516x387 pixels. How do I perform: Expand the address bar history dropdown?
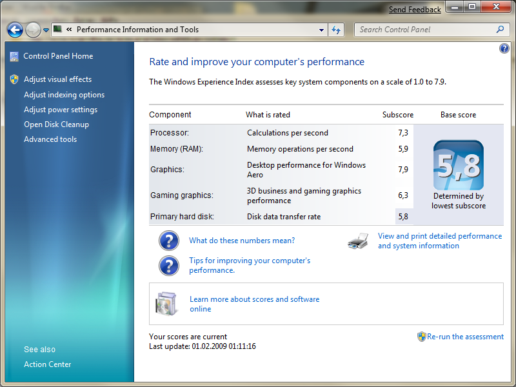click(321, 30)
